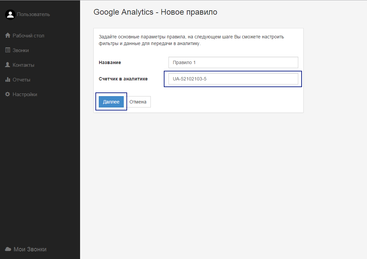Click the user avatar icon
This screenshot has width=367, height=259.
pos(10,15)
